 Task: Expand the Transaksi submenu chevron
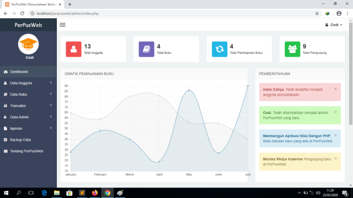pyautogui.click(x=51, y=105)
